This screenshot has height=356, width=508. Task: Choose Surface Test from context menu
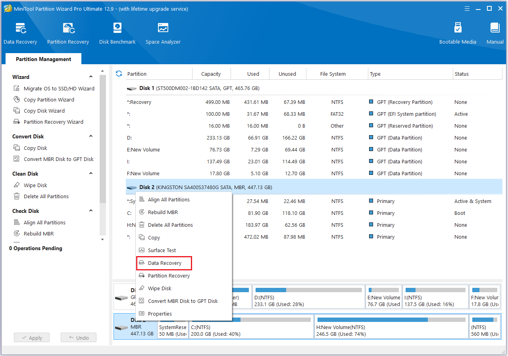(184, 250)
